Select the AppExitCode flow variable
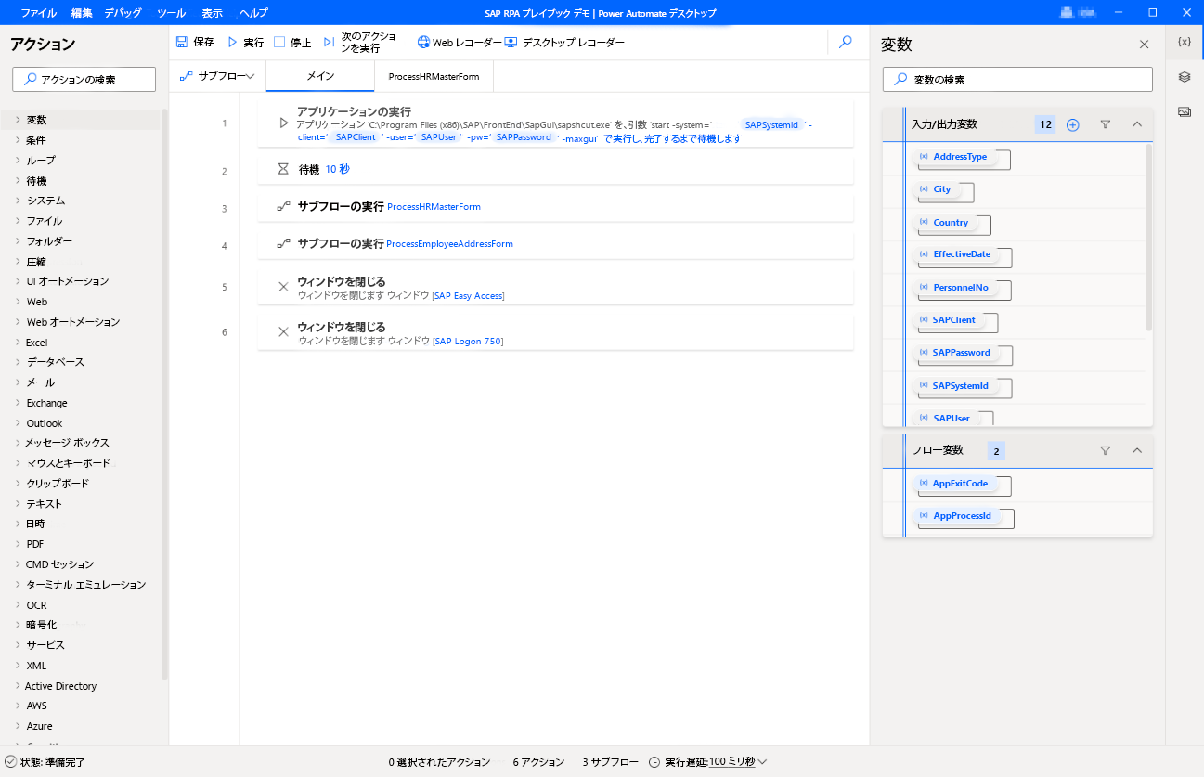This screenshot has height=777, width=1204. click(960, 484)
